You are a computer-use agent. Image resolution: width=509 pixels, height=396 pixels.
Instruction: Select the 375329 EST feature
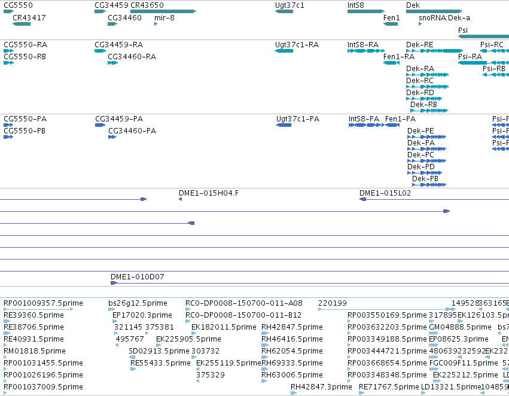pyautogui.click(x=198, y=381)
